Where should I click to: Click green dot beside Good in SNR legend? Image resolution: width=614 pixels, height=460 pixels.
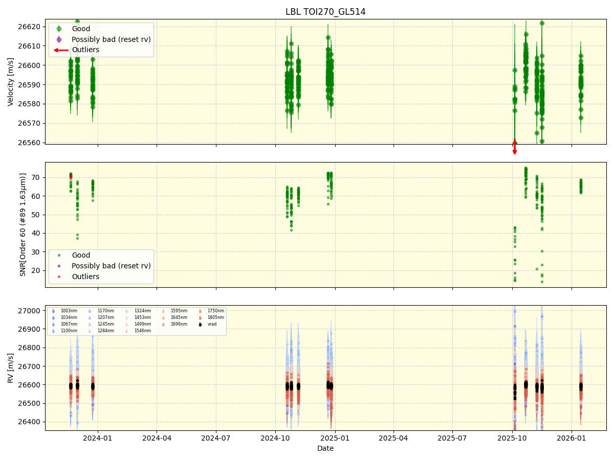click(59, 255)
